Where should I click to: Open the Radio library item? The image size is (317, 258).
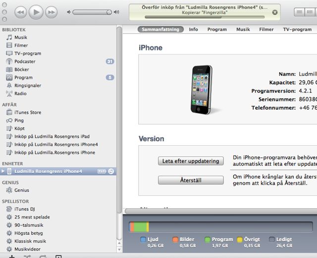tap(20, 93)
